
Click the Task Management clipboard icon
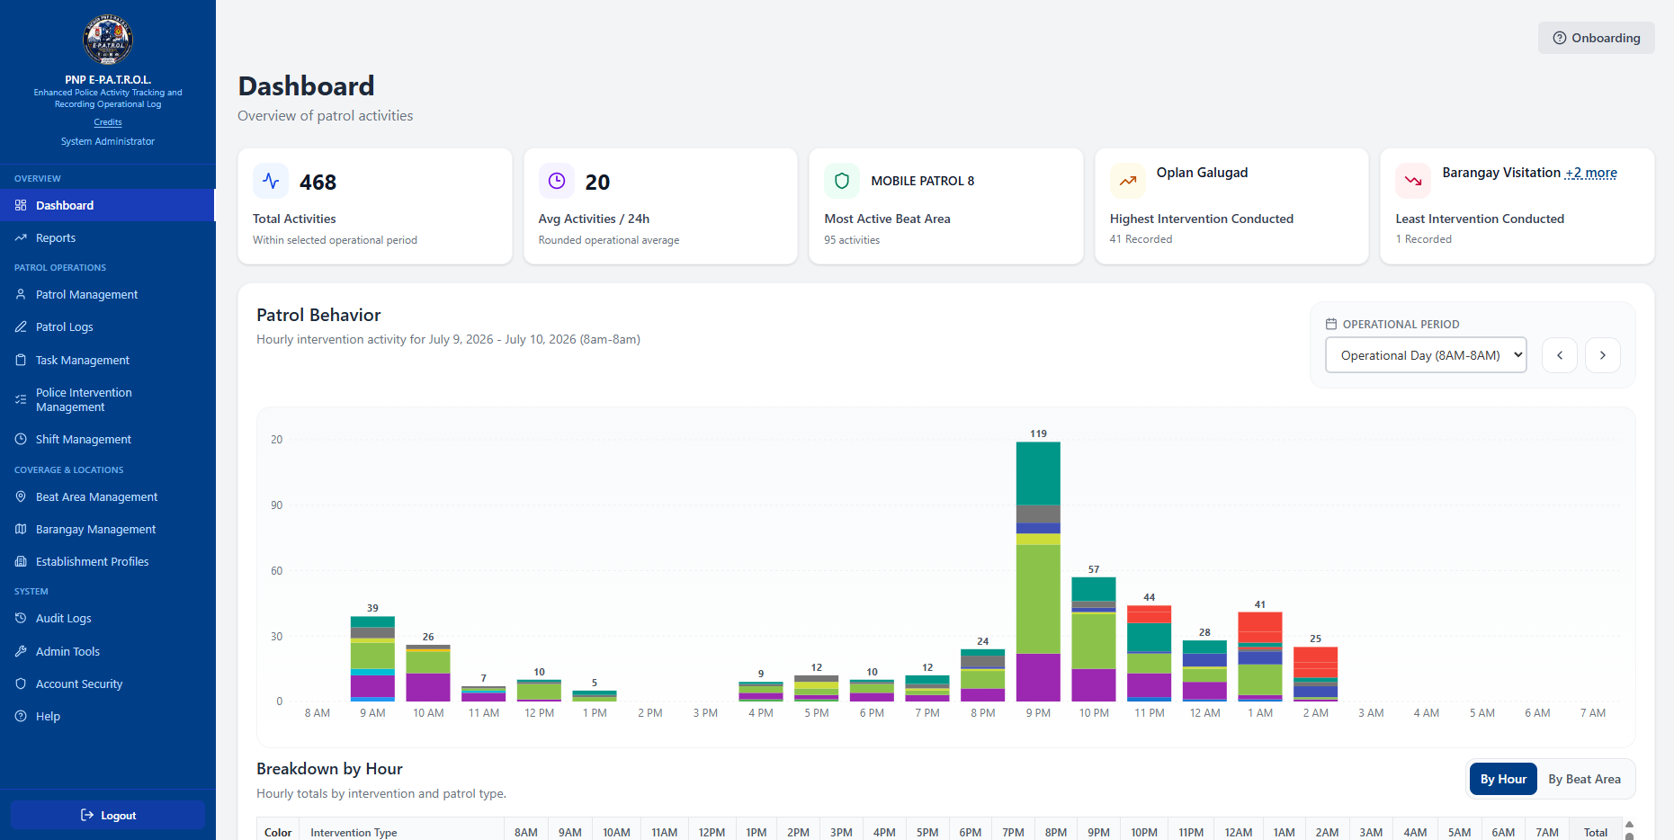(x=21, y=360)
